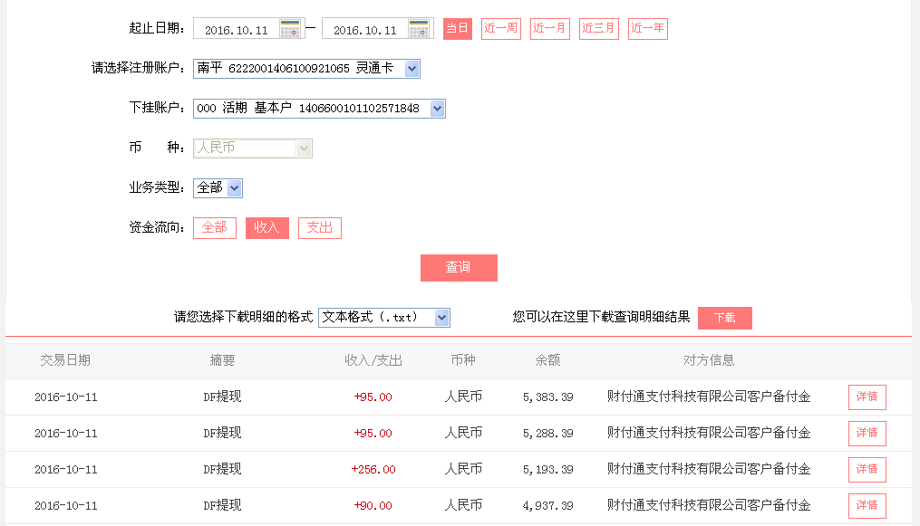Viewport: 920px width, 526px height.
Task: Expand the 业务类型 business type dropdown
Action: point(234,187)
